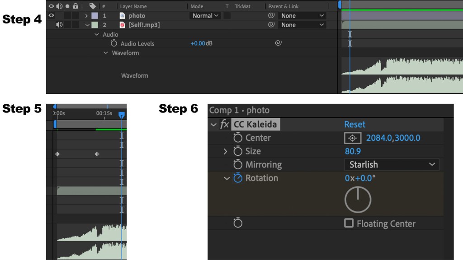Mute the Self!.mp3 layer audio
Screen dimensions: 463x260
coord(59,25)
